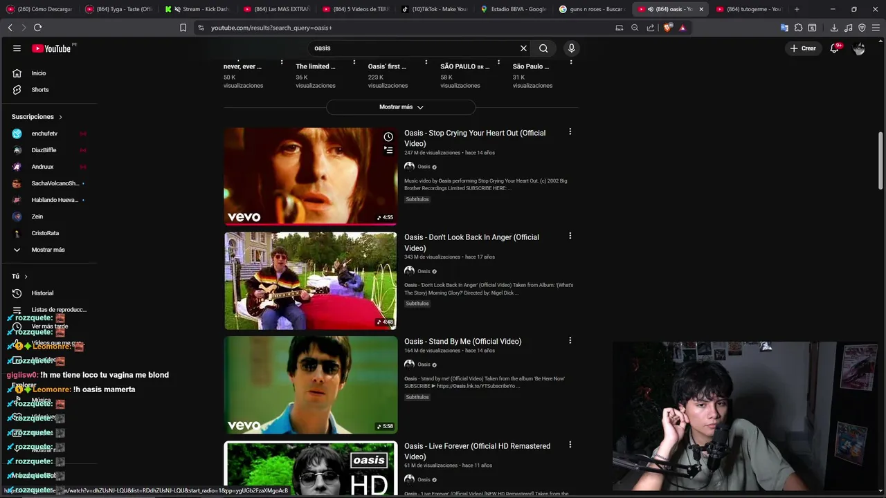Open Oasis - Stop Crying Your Heart Out title
Screen dimensions: 886x498
coord(475,138)
